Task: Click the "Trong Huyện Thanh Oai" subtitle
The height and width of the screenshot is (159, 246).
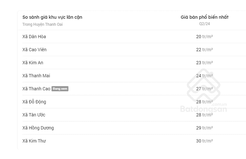Action: coord(42,24)
